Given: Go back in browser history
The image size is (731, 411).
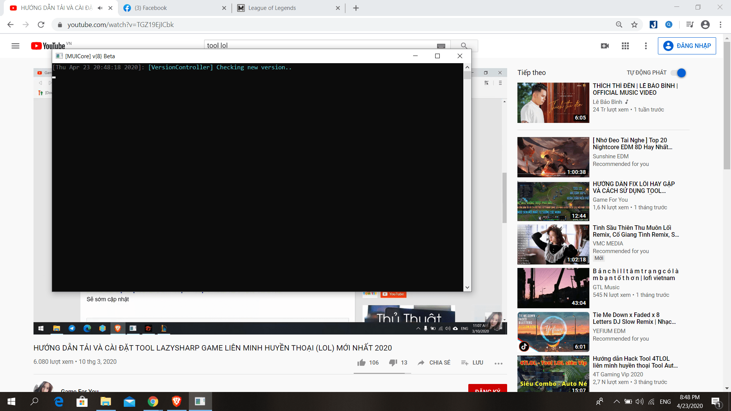Looking at the screenshot, I should (x=10, y=25).
